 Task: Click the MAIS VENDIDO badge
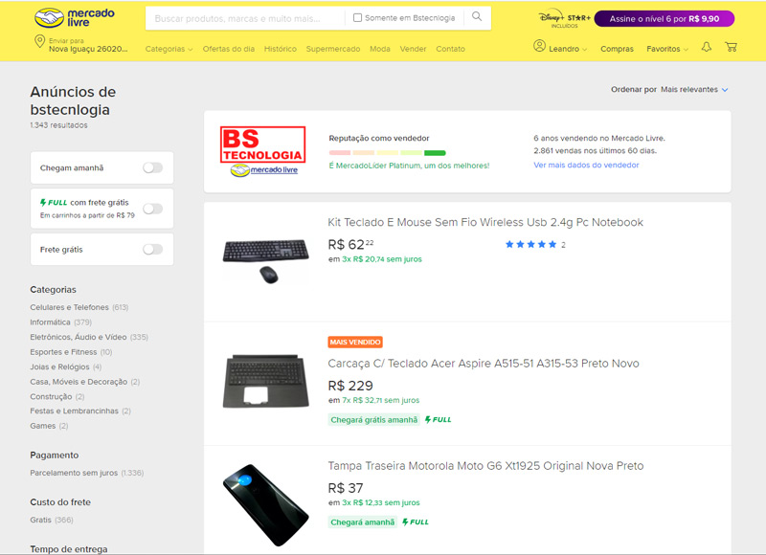pos(355,343)
